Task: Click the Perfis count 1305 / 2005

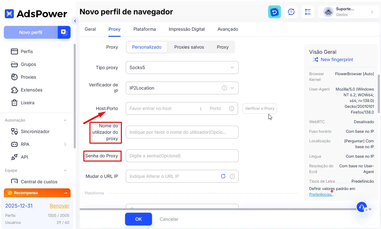Action: pyautogui.click(x=59, y=216)
